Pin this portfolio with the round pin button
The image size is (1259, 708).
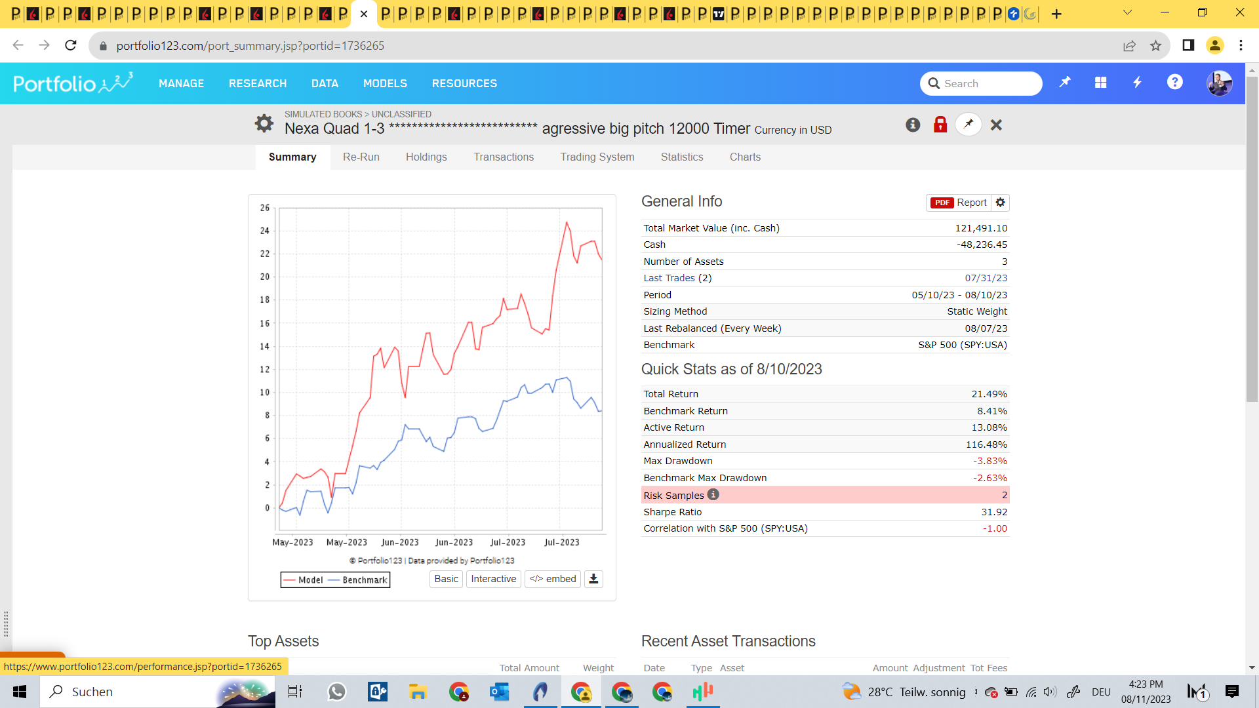[x=969, y=125]
